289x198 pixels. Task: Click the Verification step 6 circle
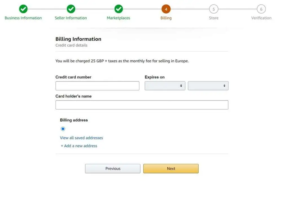coord(261,8)
